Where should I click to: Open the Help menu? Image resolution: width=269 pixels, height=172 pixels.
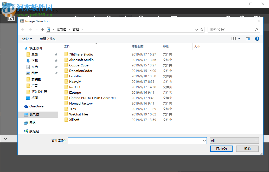point(54,11)
